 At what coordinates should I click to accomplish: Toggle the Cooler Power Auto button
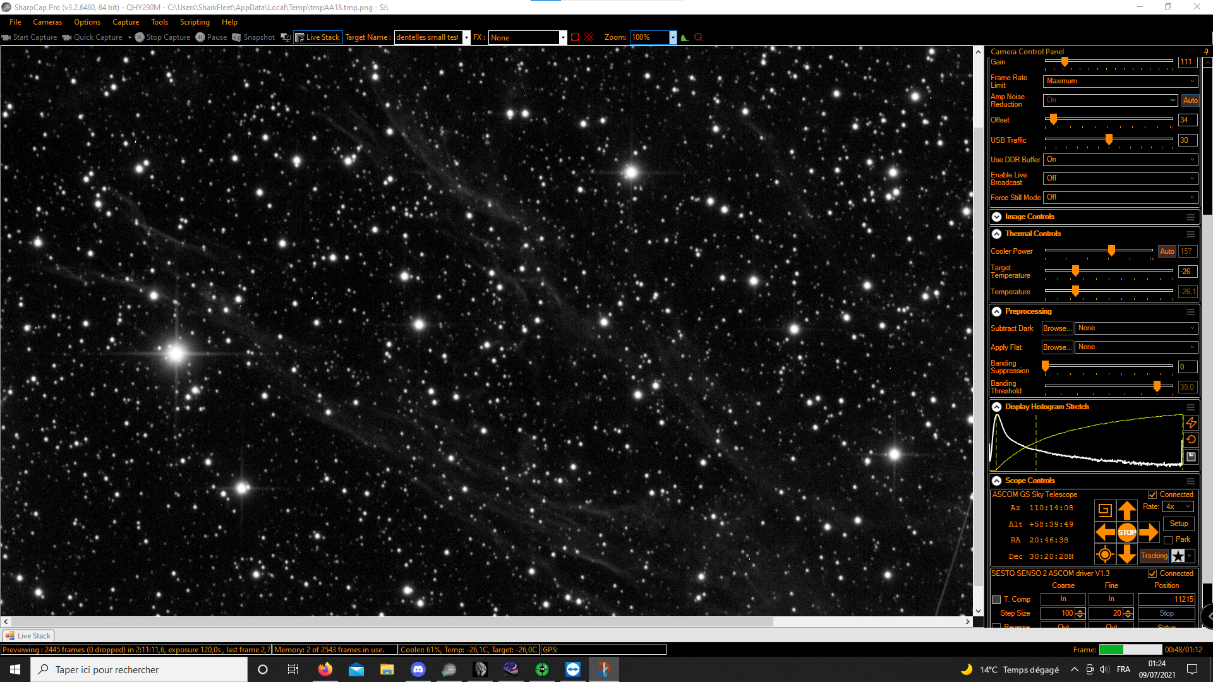[x=1167, y=251]
